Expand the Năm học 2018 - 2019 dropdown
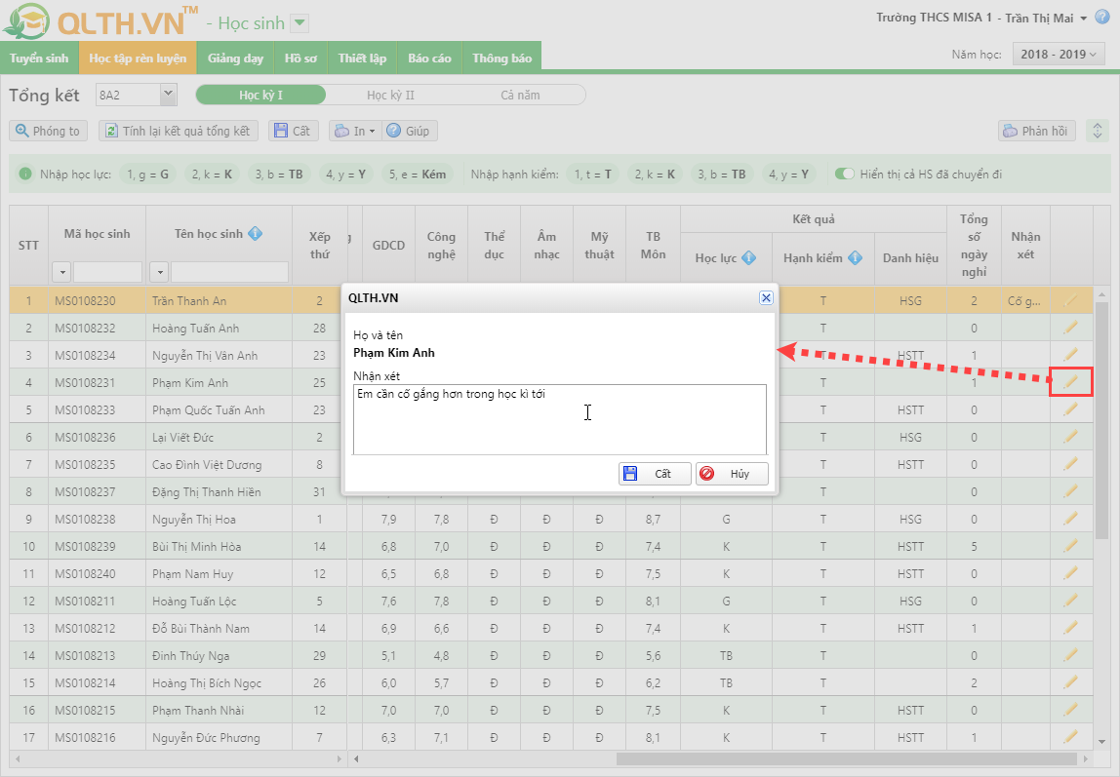The image size is (1120, 777). 1059,55
